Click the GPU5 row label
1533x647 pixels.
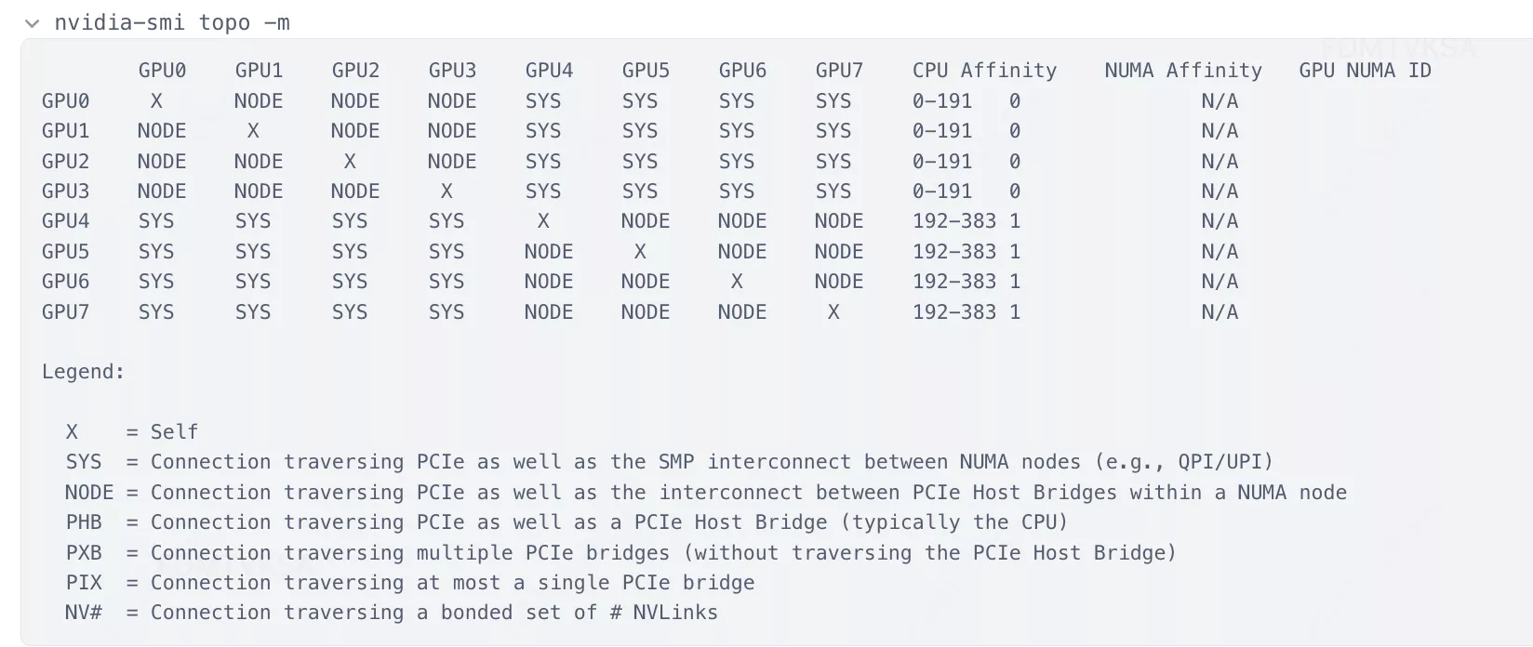pyautogui.click(x=66, y=251)
